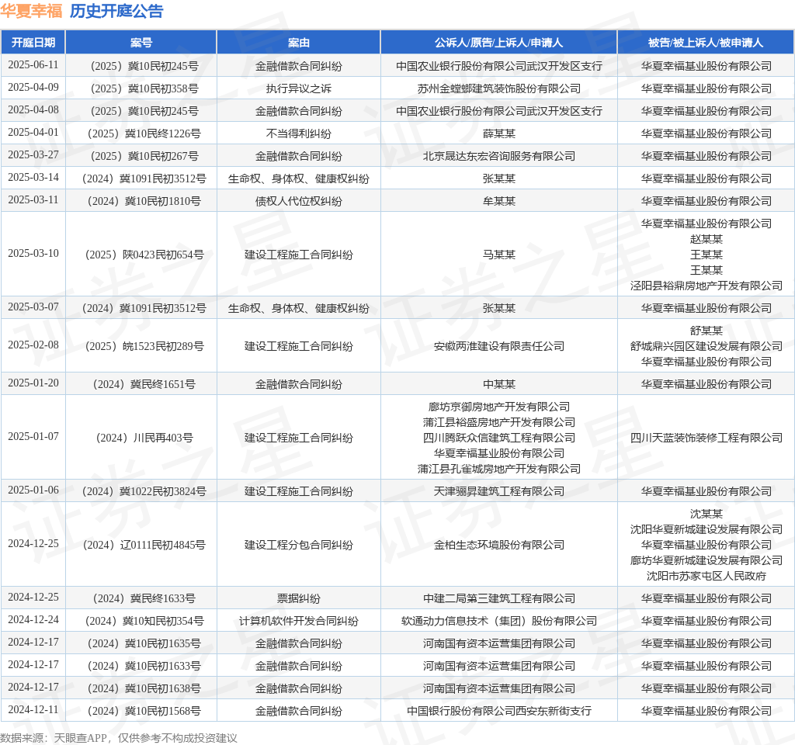795x745 pixels.
Task: Click defendant 廊坊华夏新城建设发展有限公司
Action: coord(706,560)
